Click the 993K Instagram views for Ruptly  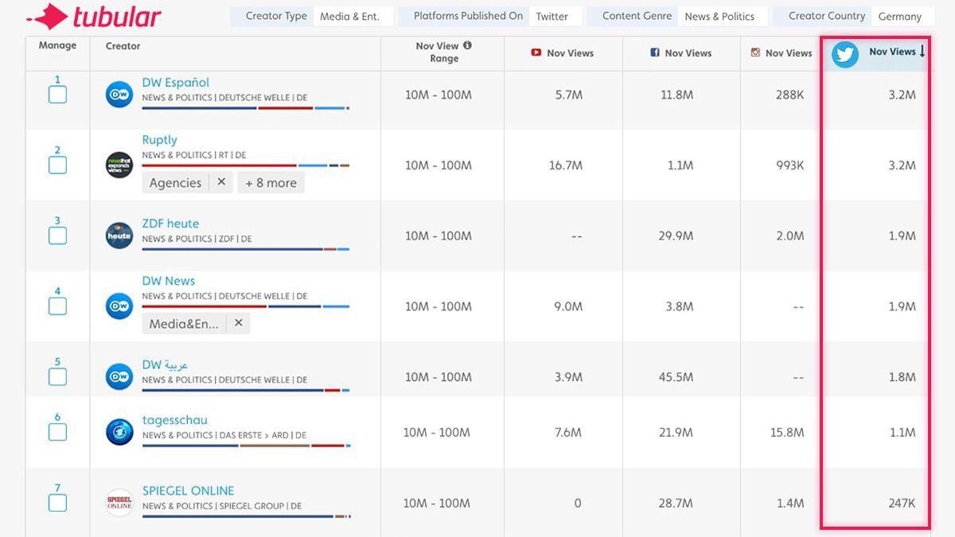(789, 165)
